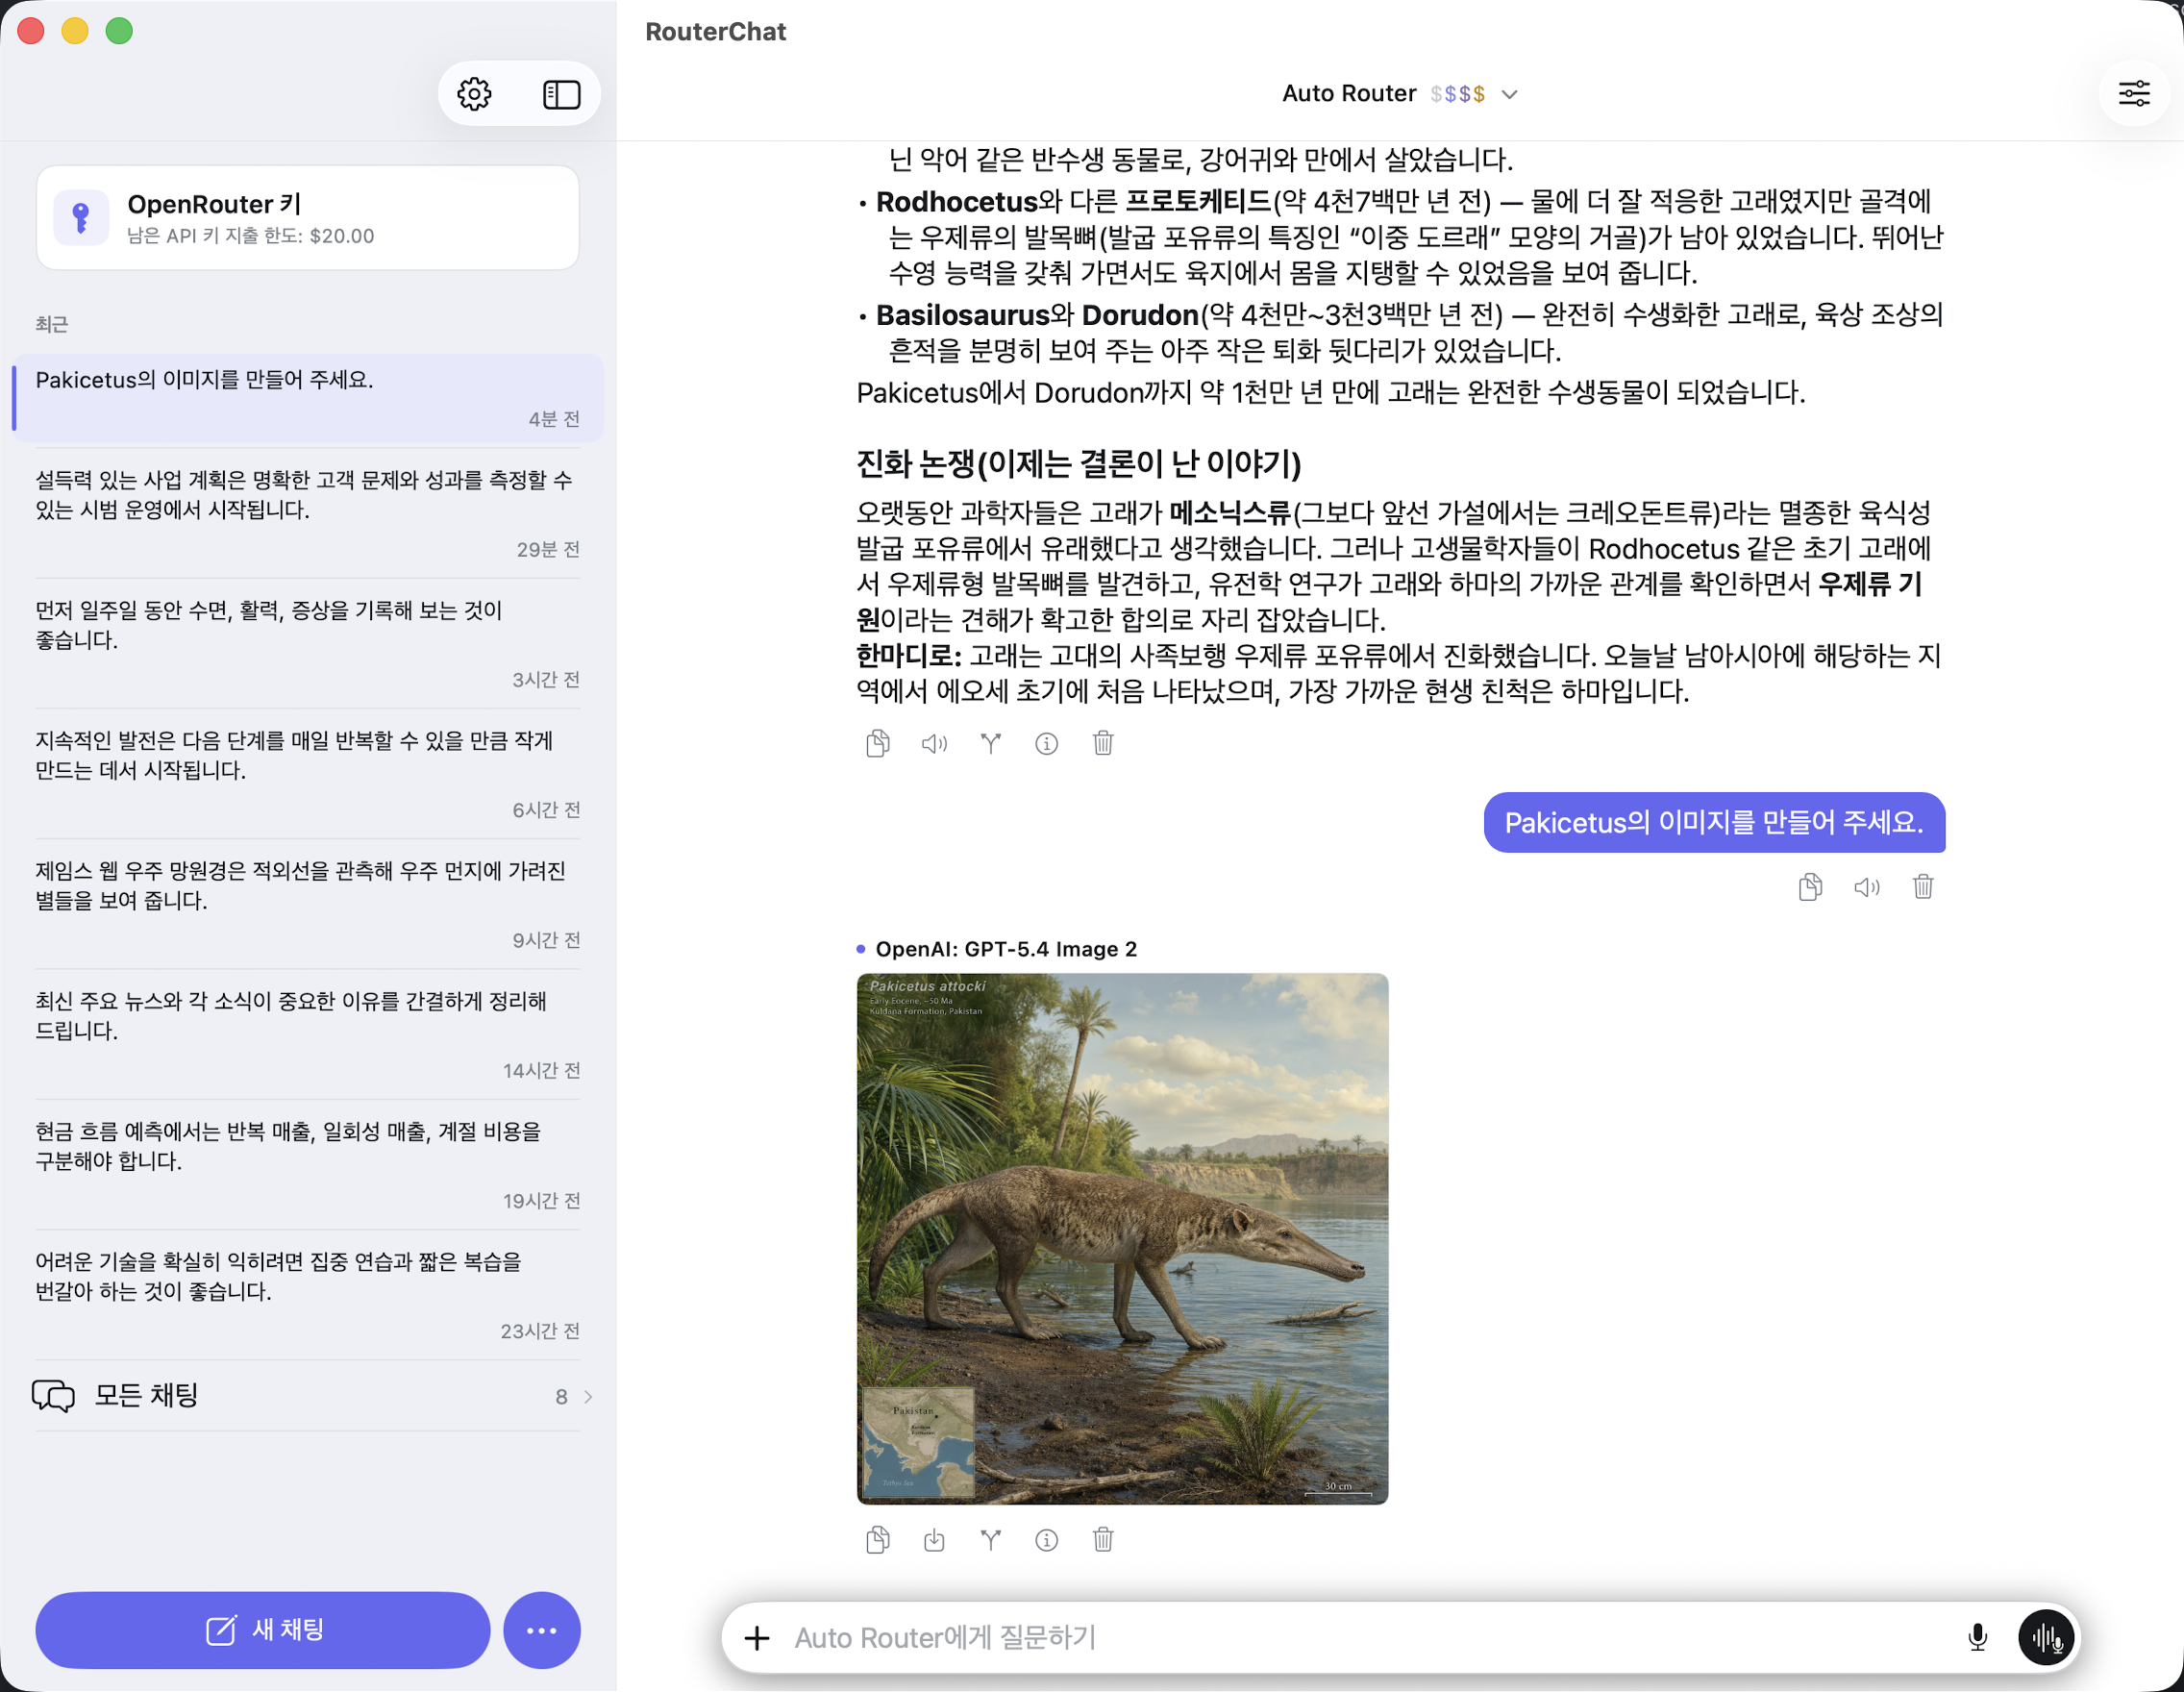Copy the whale evolution answer text

tap(878, 743)
